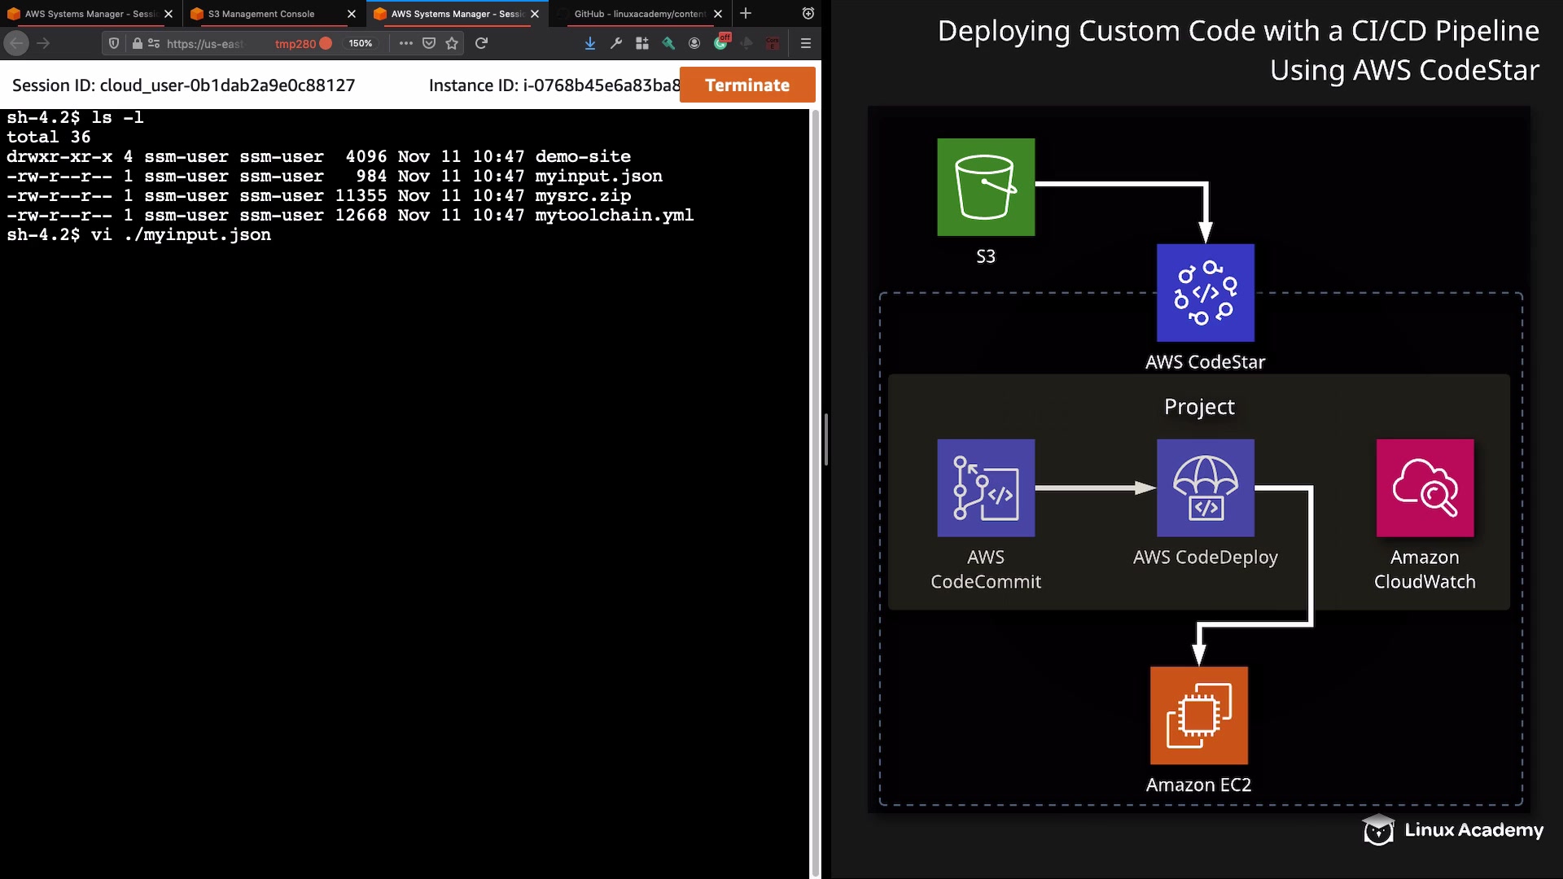The image size is (1563, 879).
Task: Click the terminal vertical scrollbar
Action: tap(815, 488)
